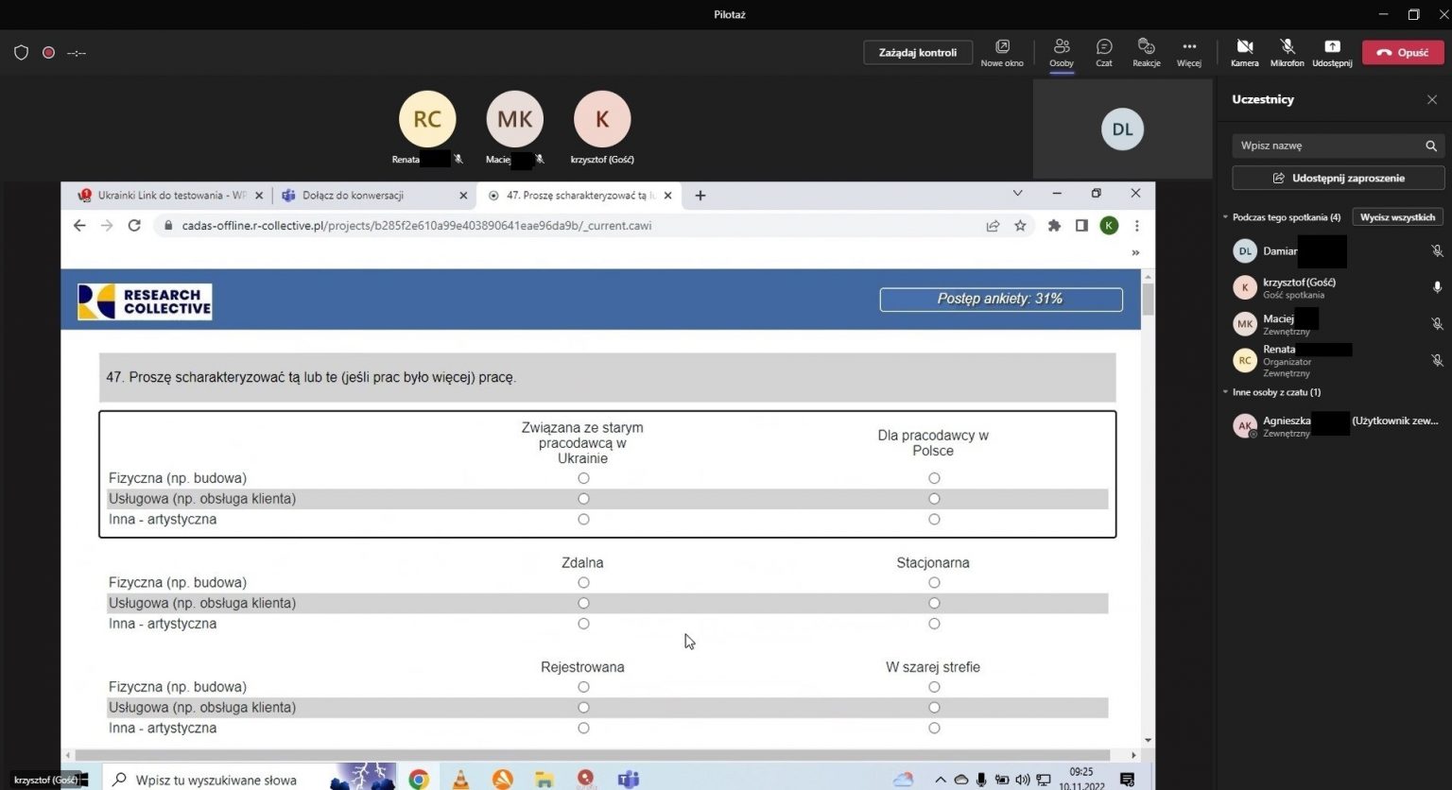Viewport: 1452px width, 790px height.
Task: Click the Udostępnij share screen icon
Action: tap(1332, 51)
